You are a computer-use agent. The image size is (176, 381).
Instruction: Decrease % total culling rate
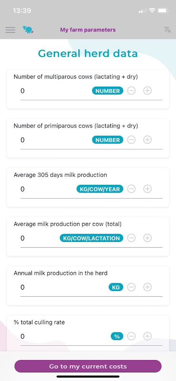click(x=131, y=336)
